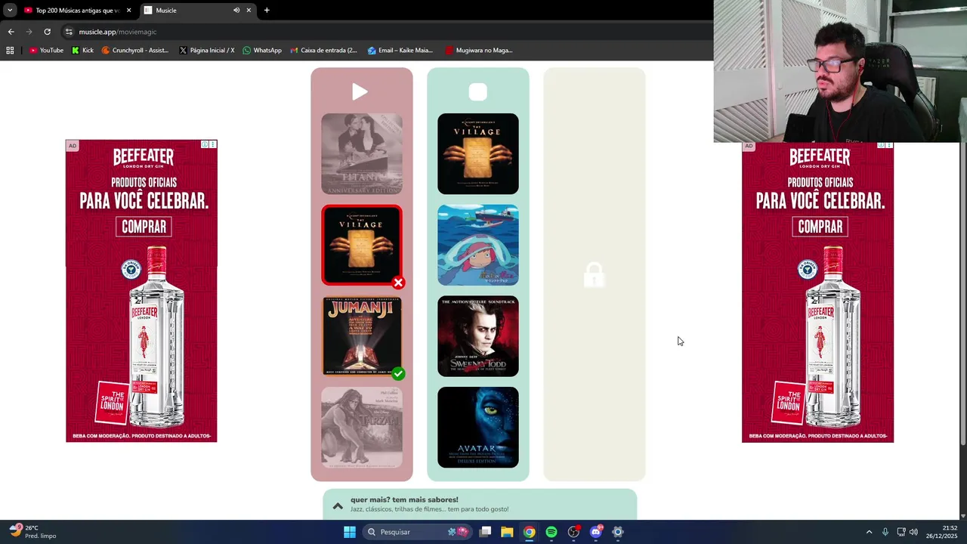Go back using browser back arrow

click(11, 32)
